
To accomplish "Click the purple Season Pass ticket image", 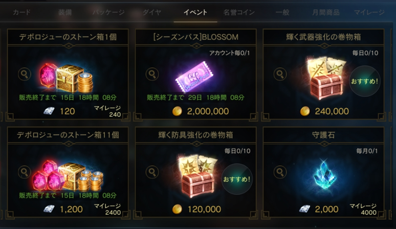I will (x=194, y=77).
